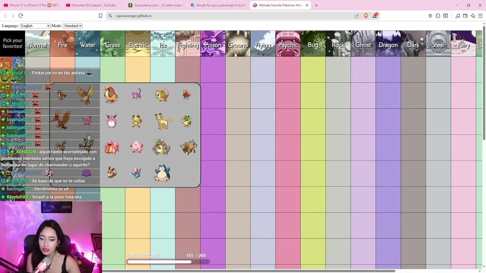Image resolution: width=486 pixels, height=273 pixels.
Task: Pick Fearow sprite behind the chat overlay
Action: pyautogui.click(x=61, y=120)
